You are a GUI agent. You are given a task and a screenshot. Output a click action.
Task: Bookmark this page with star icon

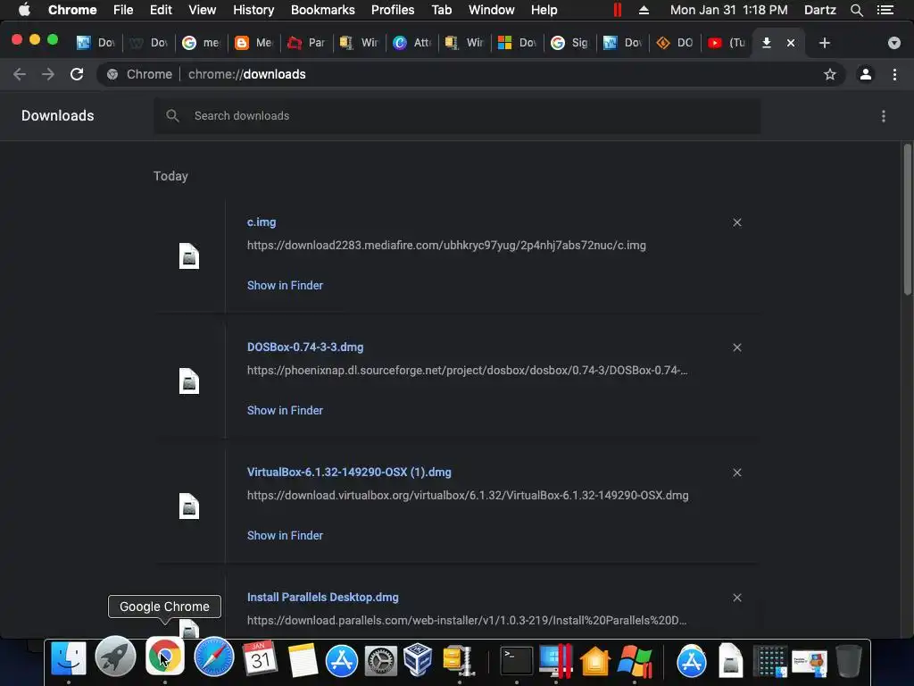[829, 74]
